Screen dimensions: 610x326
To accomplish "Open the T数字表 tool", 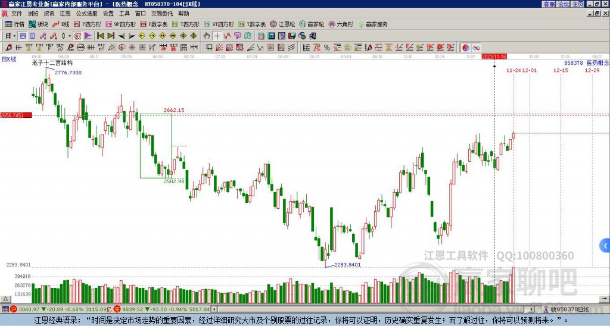I will [x=252, y=24].
